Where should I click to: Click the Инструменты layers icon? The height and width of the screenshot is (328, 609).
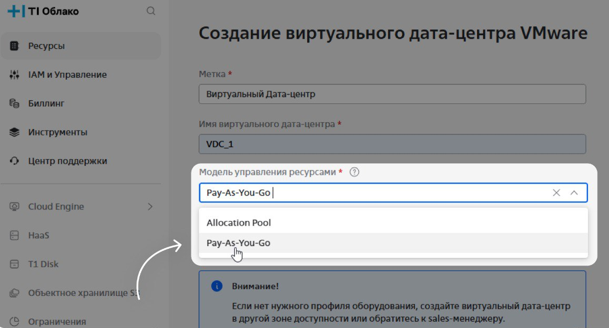(15, 132)
